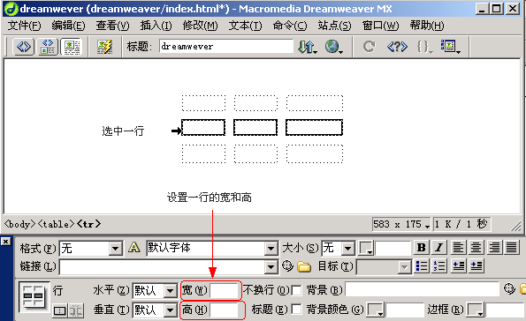Viewport: 526px width, 321px height.
Task: Click the Live Data view lightning icon
Action: pos(104,46)
